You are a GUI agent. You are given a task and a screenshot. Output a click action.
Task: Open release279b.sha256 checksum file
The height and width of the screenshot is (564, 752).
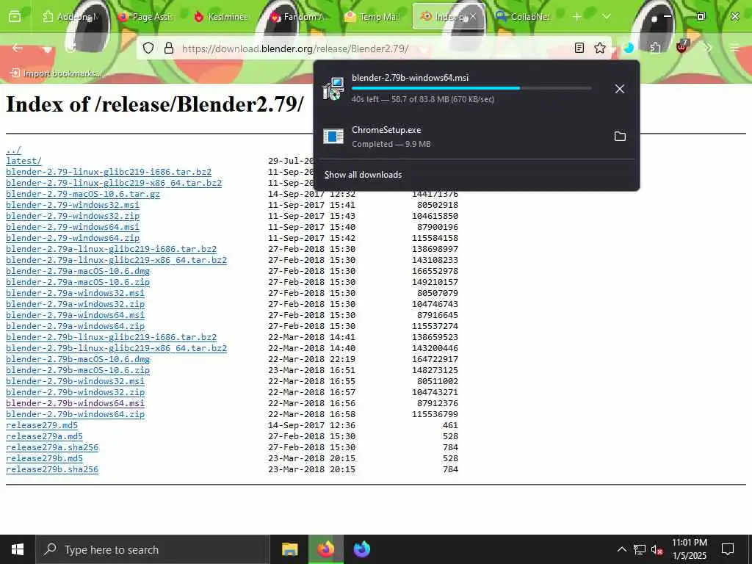(52, 469)
